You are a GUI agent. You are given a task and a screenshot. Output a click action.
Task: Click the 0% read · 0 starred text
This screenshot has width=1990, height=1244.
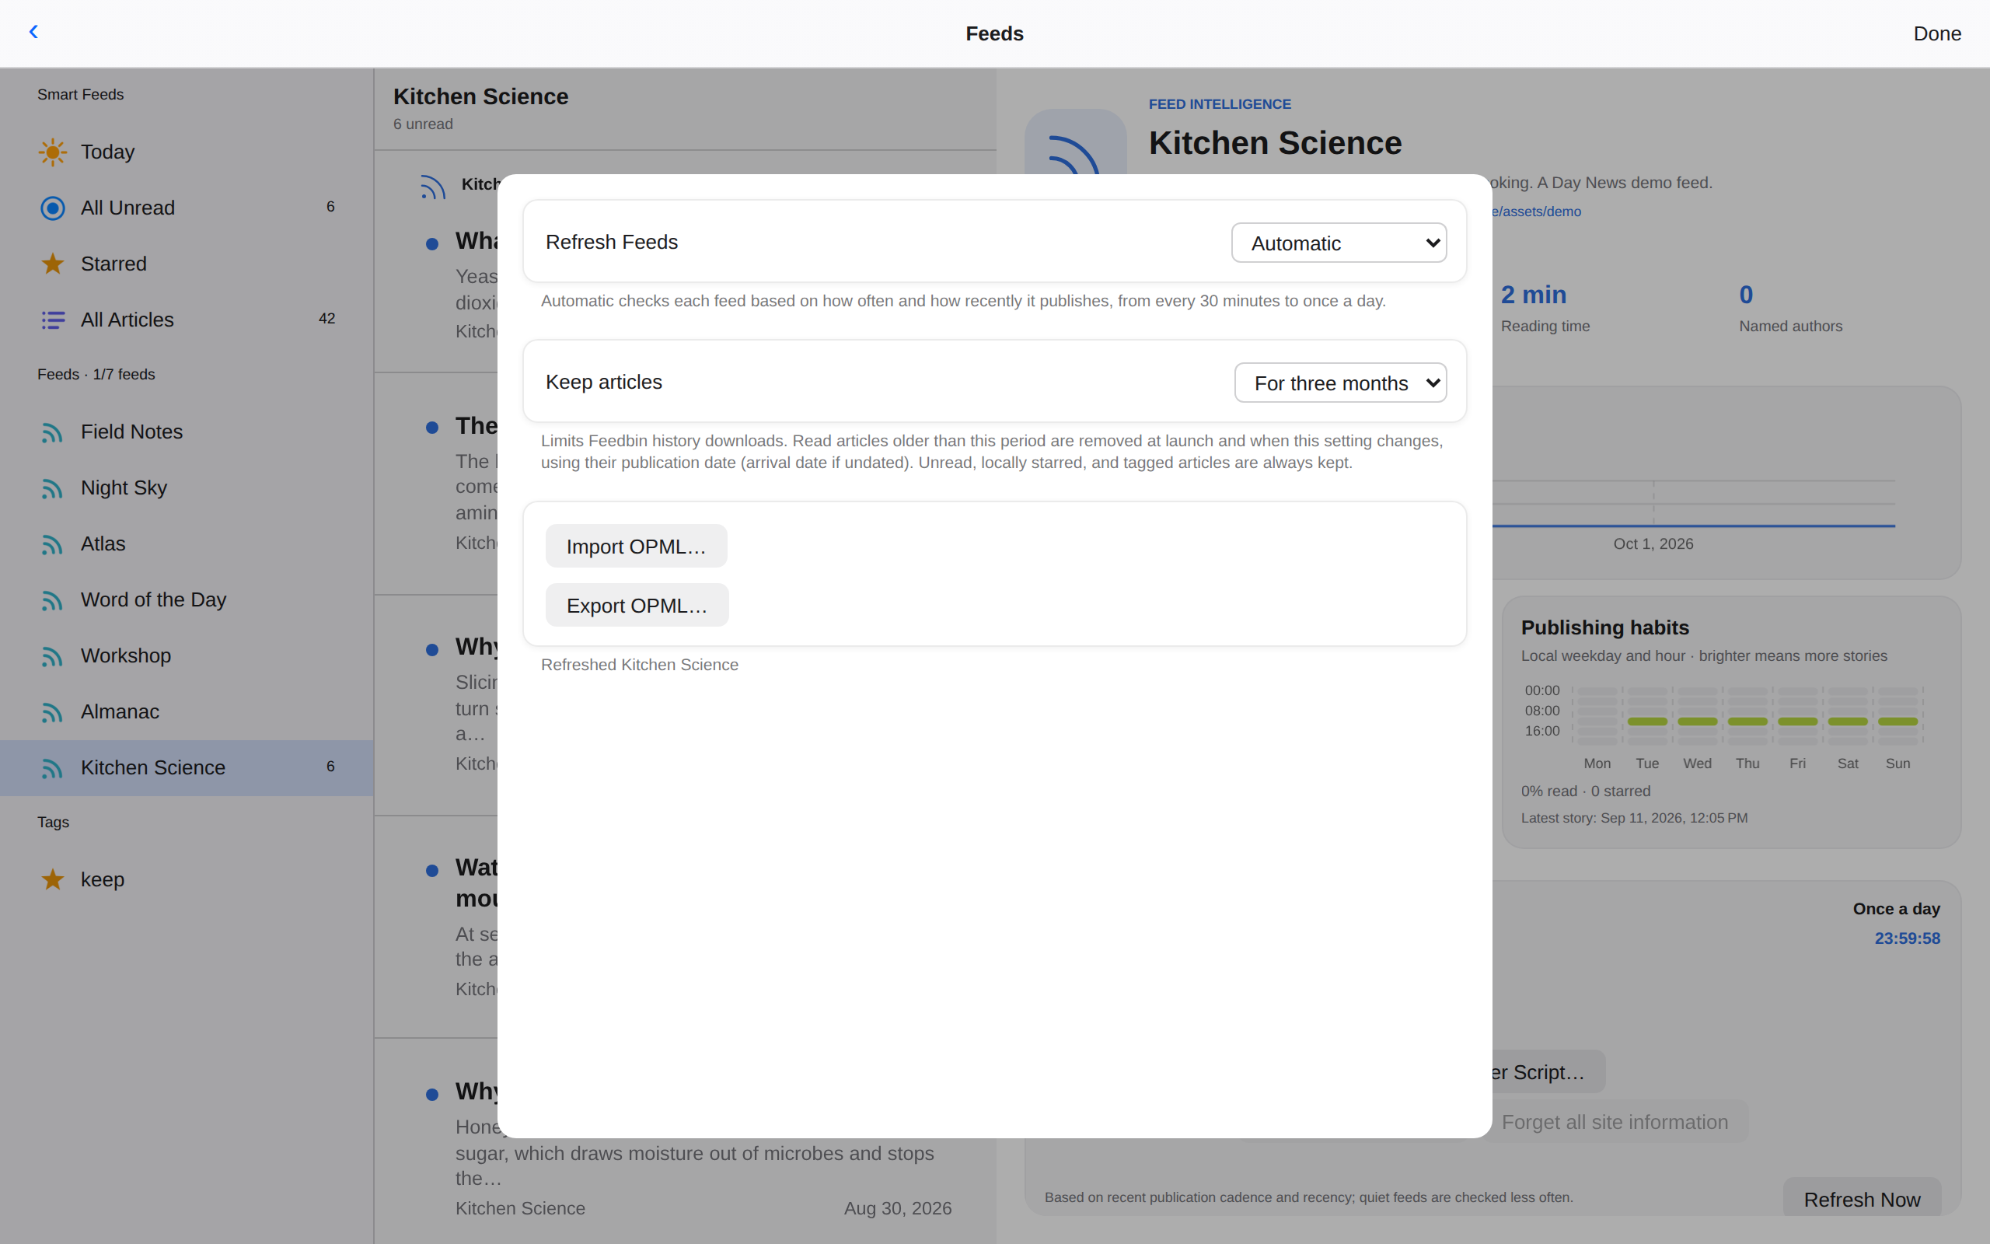1586,791
